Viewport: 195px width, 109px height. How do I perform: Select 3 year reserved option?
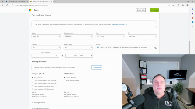tap(32, 89)
